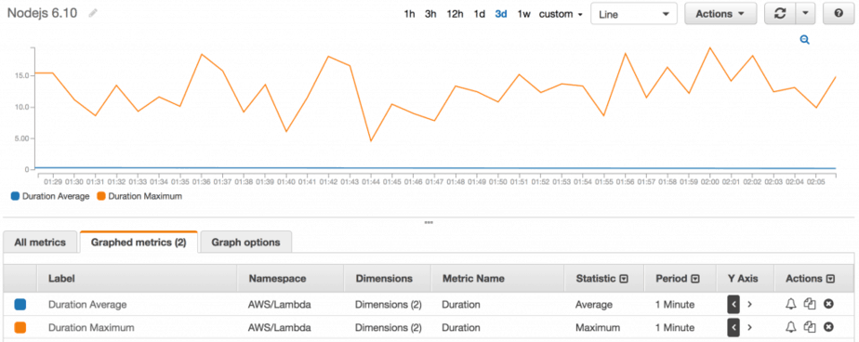Refresh the graph with the refresh icon

pos(780,14)
